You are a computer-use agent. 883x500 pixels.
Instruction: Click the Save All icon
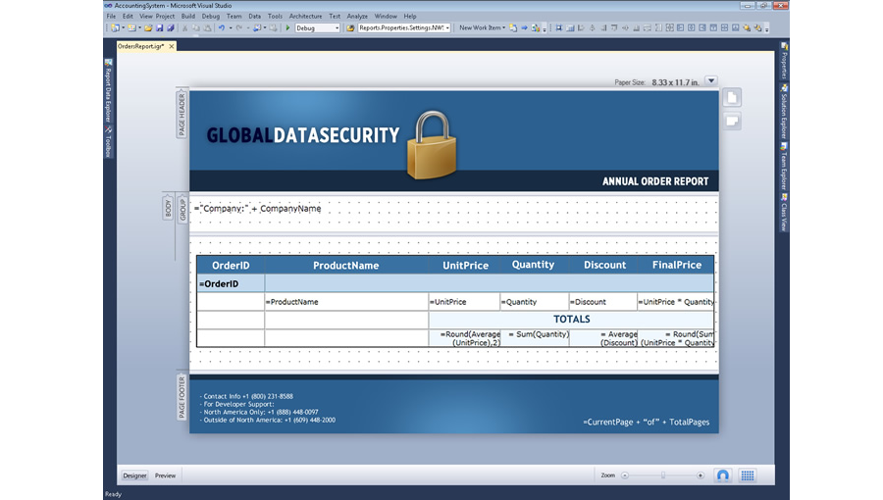point(170,27)
